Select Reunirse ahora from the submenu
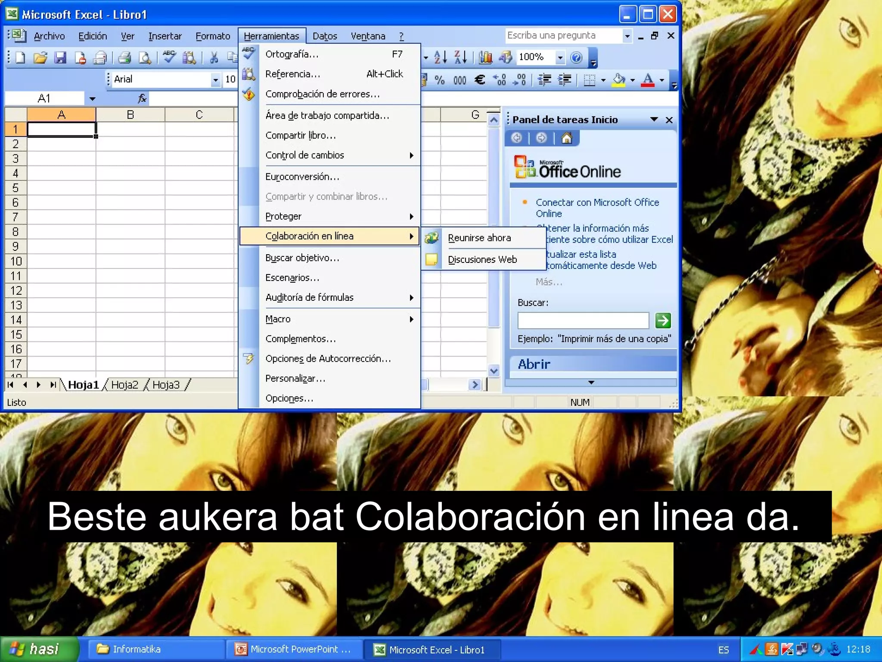This screenshot has width=882, height=662. click(483, 238)
